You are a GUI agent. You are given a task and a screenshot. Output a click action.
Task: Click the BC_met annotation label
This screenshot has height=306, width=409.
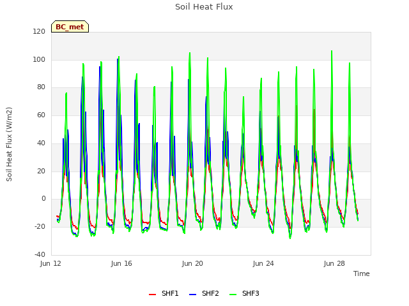click(x=70, y=27)
